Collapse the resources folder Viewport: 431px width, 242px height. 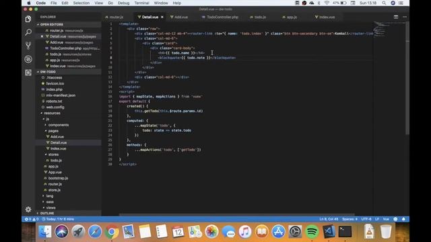click(x=52, y=113)
